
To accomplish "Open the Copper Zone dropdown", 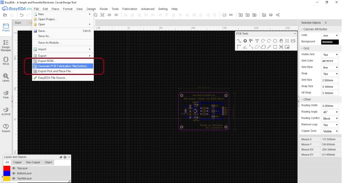I will coord(330,131).
